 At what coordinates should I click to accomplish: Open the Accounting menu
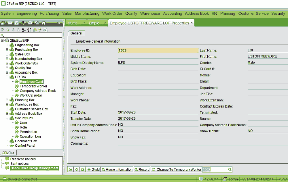(173, 14)
